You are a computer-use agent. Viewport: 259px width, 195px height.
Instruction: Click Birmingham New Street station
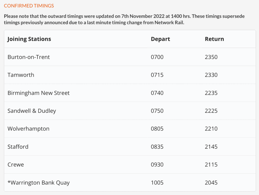pyautogui.click(x=38, y=93)
